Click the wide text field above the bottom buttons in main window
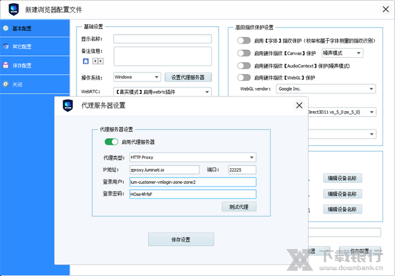This screenshot has width=395, height=276. 344,232
